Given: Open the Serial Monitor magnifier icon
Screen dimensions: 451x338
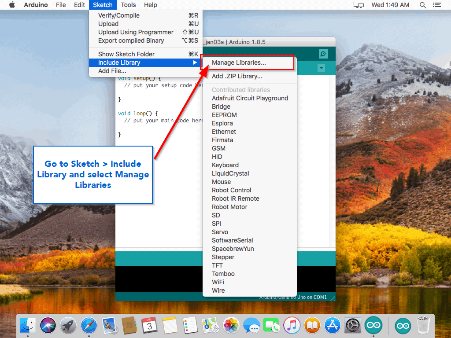Looking at the screenshot, I should [323, 54].
